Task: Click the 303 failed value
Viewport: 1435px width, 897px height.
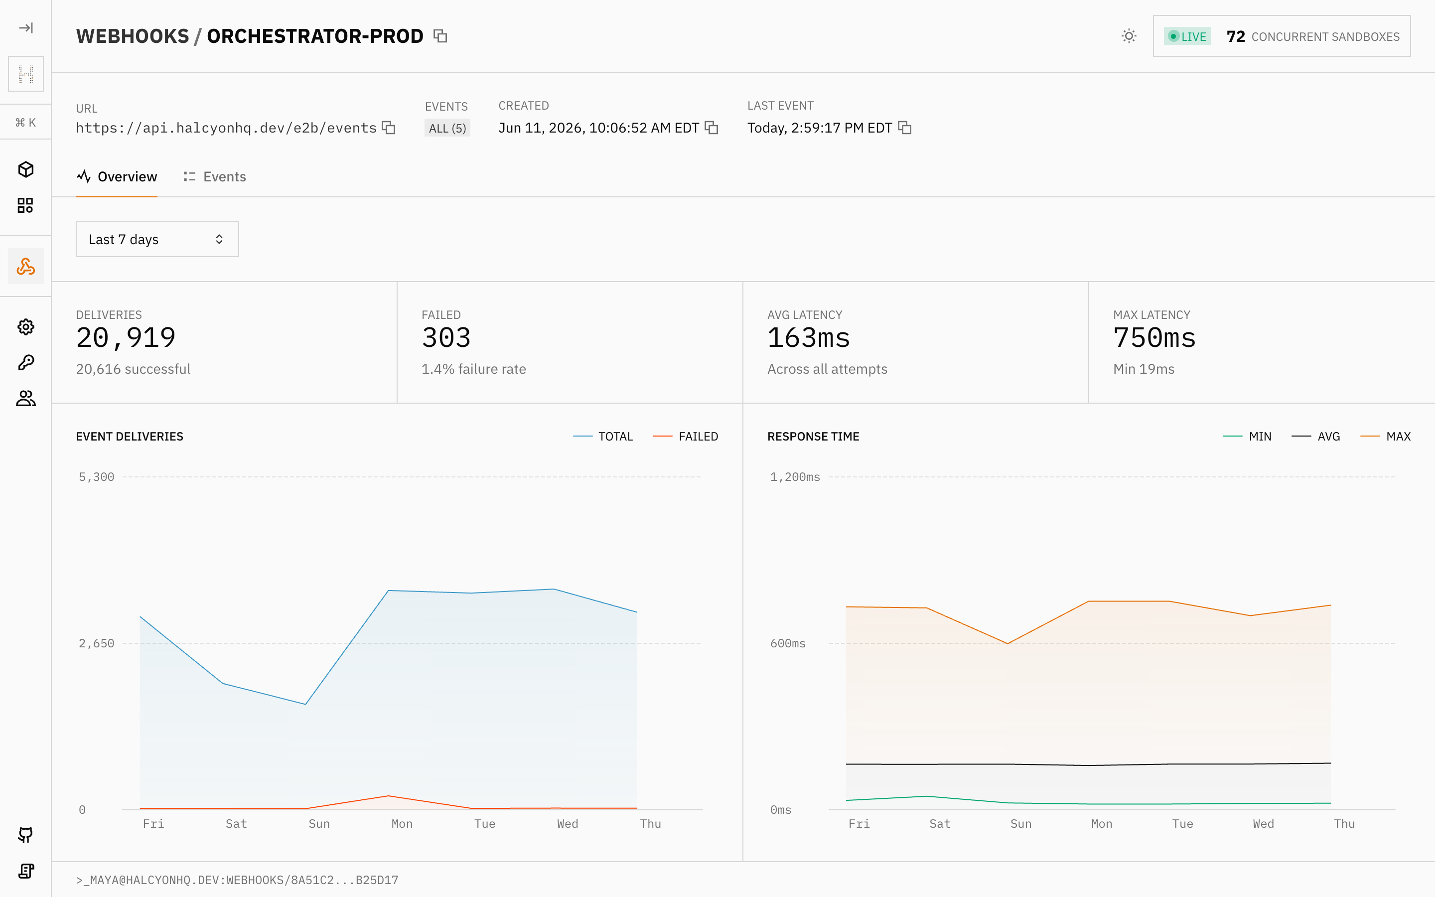Action: pos(446,337)
